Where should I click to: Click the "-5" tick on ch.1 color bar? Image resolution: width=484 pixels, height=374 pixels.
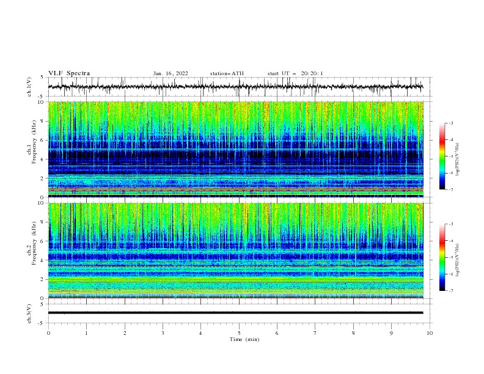click(x=451, y=156)
